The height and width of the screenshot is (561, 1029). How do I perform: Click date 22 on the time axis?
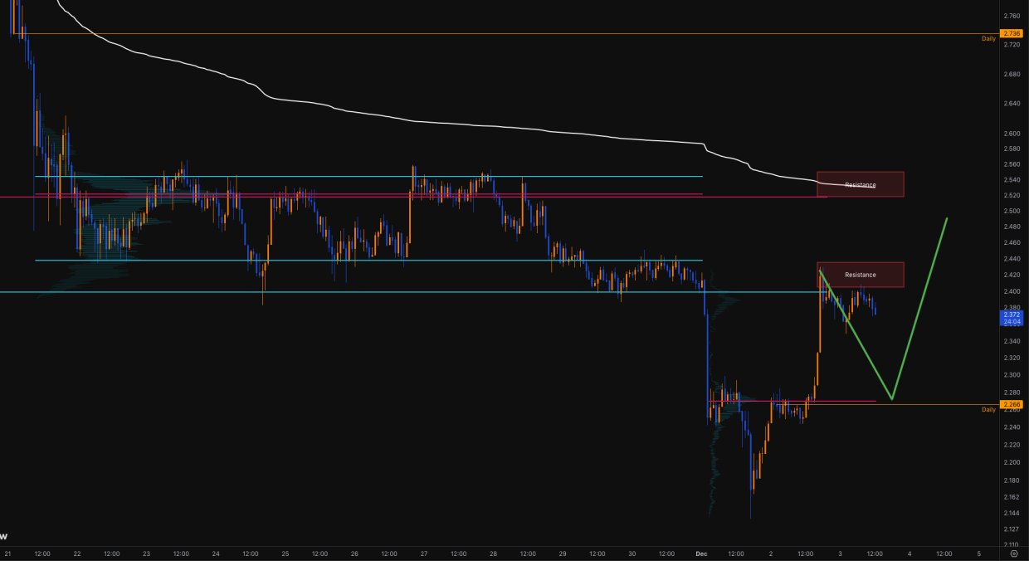tap(77, 553)
